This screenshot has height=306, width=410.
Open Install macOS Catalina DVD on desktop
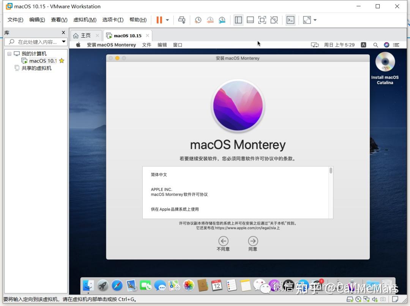pyautogui.click(x=385, y=68)
